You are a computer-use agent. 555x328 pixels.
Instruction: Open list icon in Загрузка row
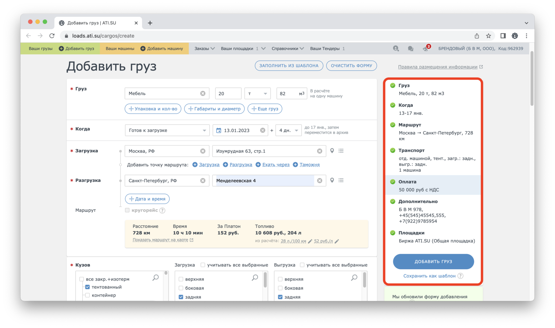coord(341,151)
